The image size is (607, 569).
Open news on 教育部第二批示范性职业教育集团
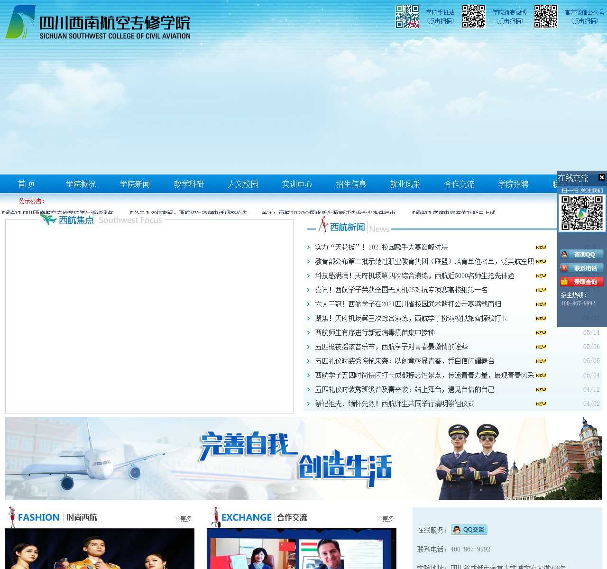tap(424, 261)
